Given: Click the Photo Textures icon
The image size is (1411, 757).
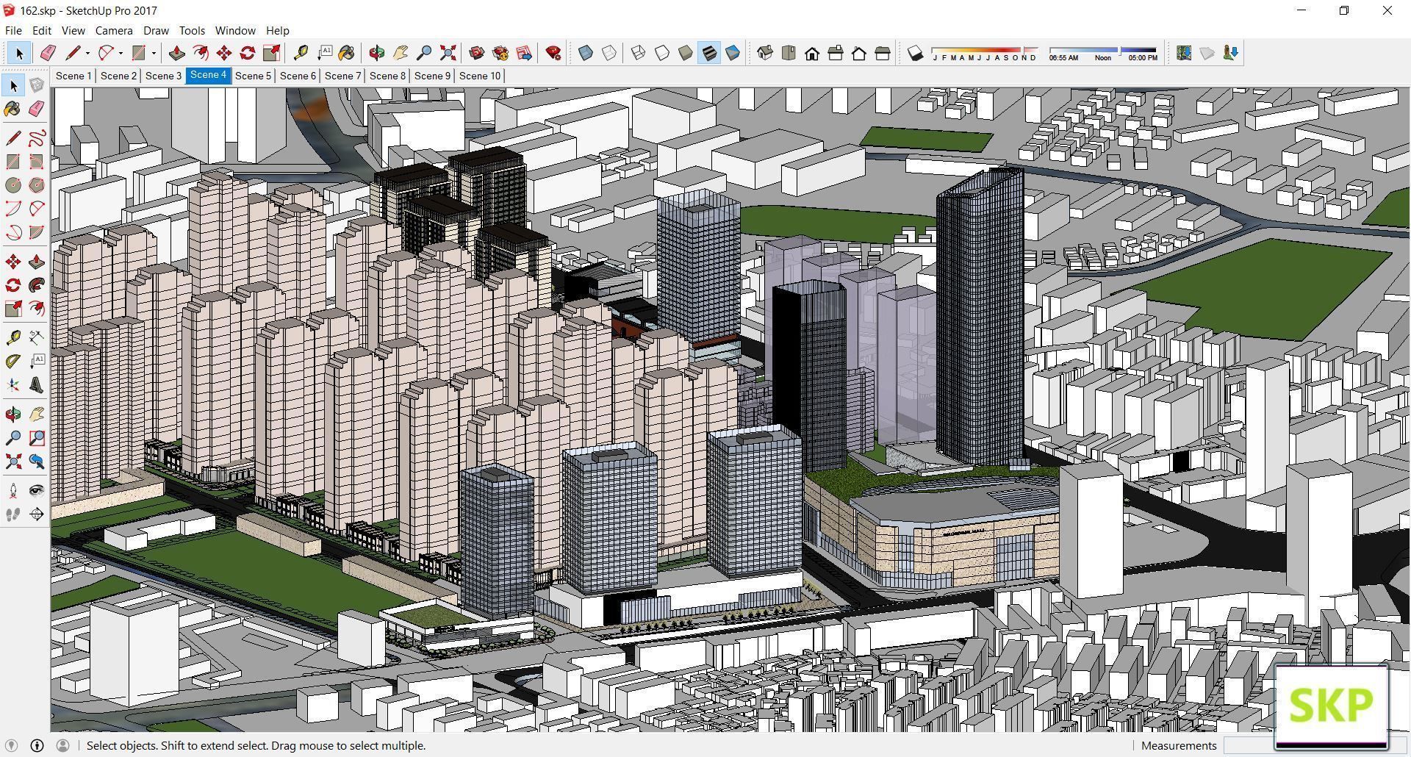Looking at the screenshot, I should [x=1230, y=53].
